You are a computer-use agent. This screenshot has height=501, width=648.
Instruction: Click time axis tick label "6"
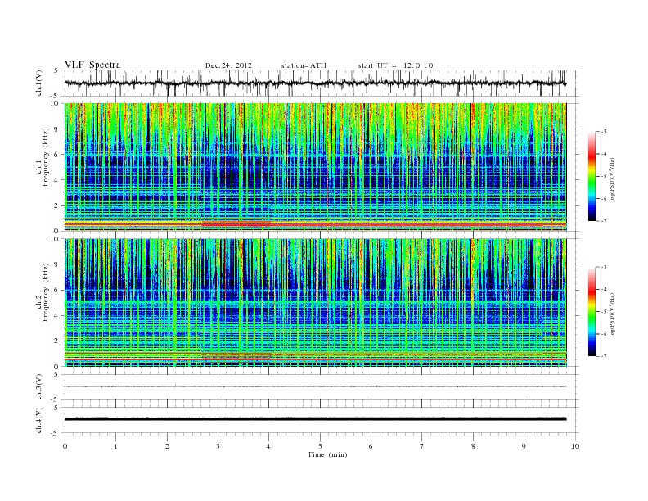click(x=371, y=446)
